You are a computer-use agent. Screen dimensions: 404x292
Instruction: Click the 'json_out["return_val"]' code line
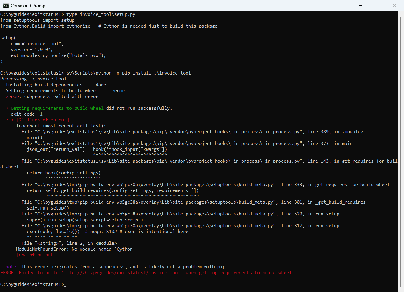click(x=97, y=149)
